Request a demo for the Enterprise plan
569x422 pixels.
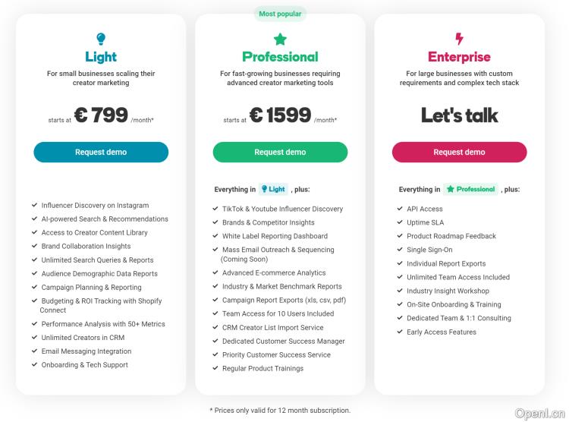tap(459, 152)
